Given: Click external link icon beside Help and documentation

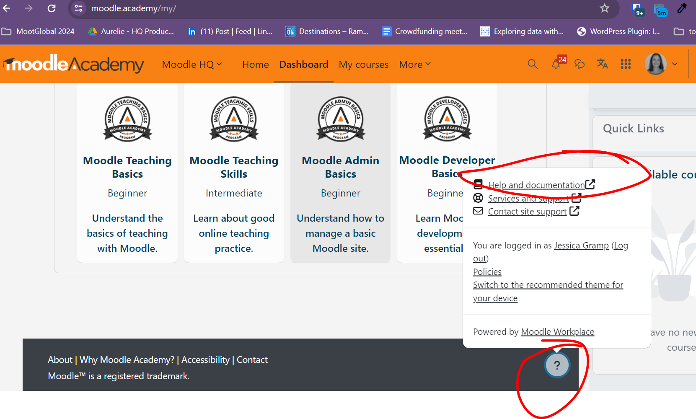Looking at the screenshot, I should [590, 184].
